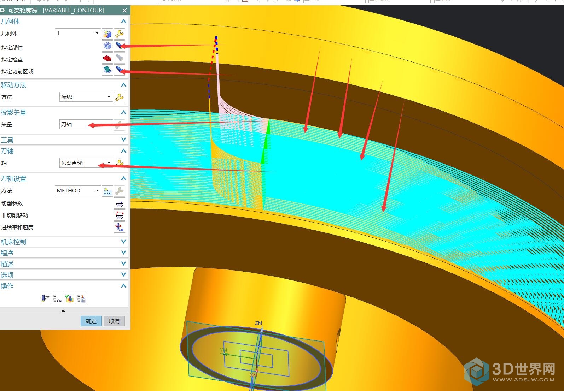This screenshot has width=564, height=391.
Task: Click the YM axis label in viewport
Action: pos(223,350)
